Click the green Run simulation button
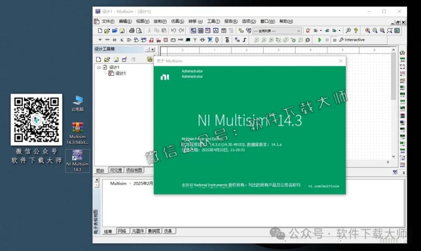Screen dimensions: 421x251 (x=320, y=40)
